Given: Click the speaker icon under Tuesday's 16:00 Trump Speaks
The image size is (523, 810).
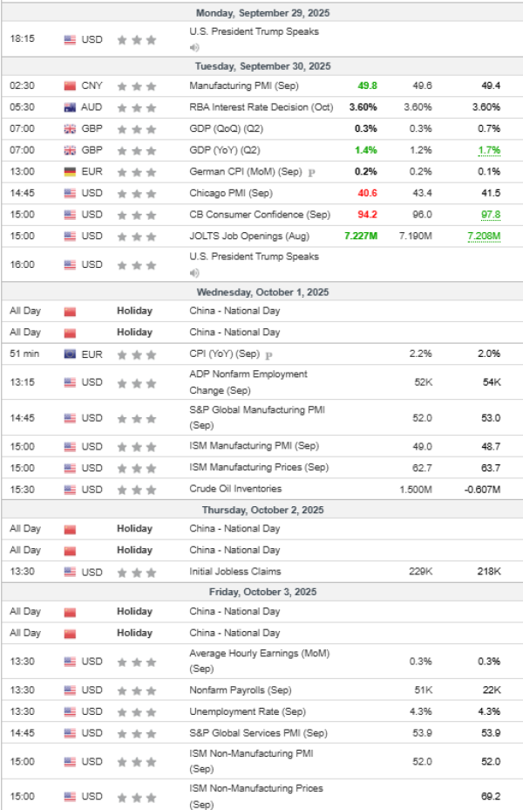Looking at the screenshot, I should click(194, 271).
